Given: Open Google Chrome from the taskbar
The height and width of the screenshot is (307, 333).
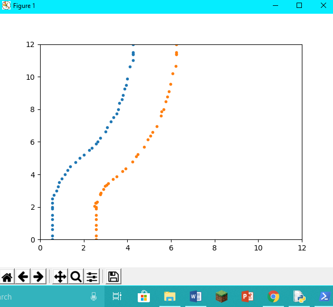Looking at the screenshot, I should 273,296.
